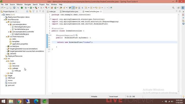
Task: Maximize the Project Explorer panel
Action: tap(43, 12)
